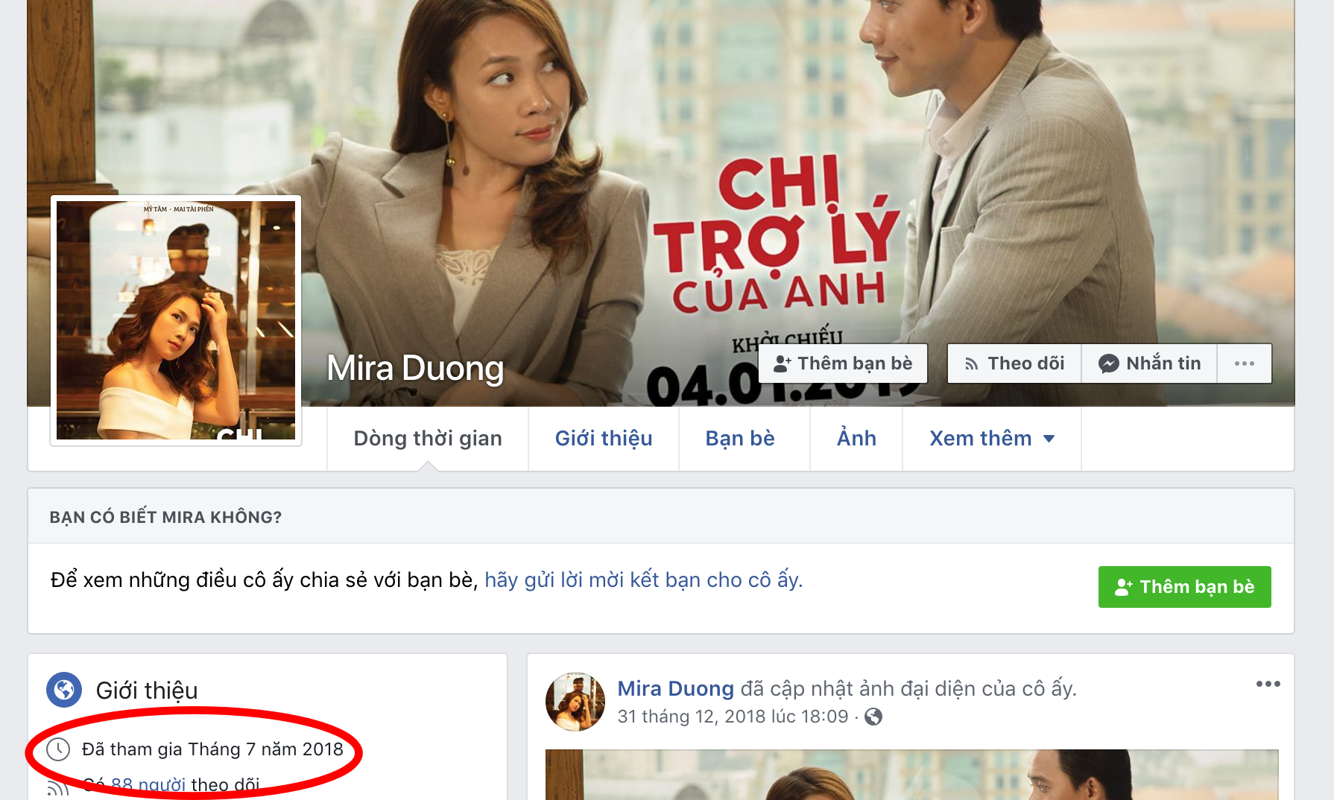This screenshot has width=1334, height=800.
Task: Follow the hãy gửi lời mời kết bạn link
Action: tap(643, 580)
